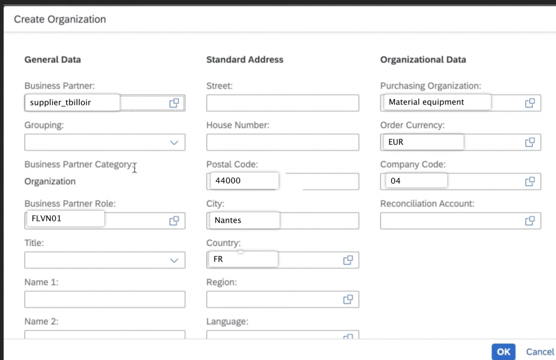Screen dimensions: 556x360
Task: Open value help icon for Business Partner Role
Action: click(174, 221)
